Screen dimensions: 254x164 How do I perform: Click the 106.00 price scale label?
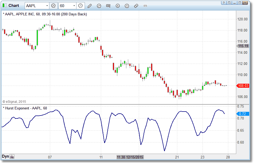click(x=243, y=97)
